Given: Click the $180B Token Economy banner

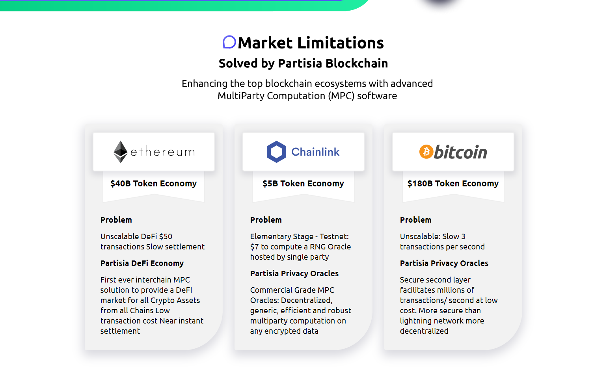Looking at the screenshot, I should point(453,184).
